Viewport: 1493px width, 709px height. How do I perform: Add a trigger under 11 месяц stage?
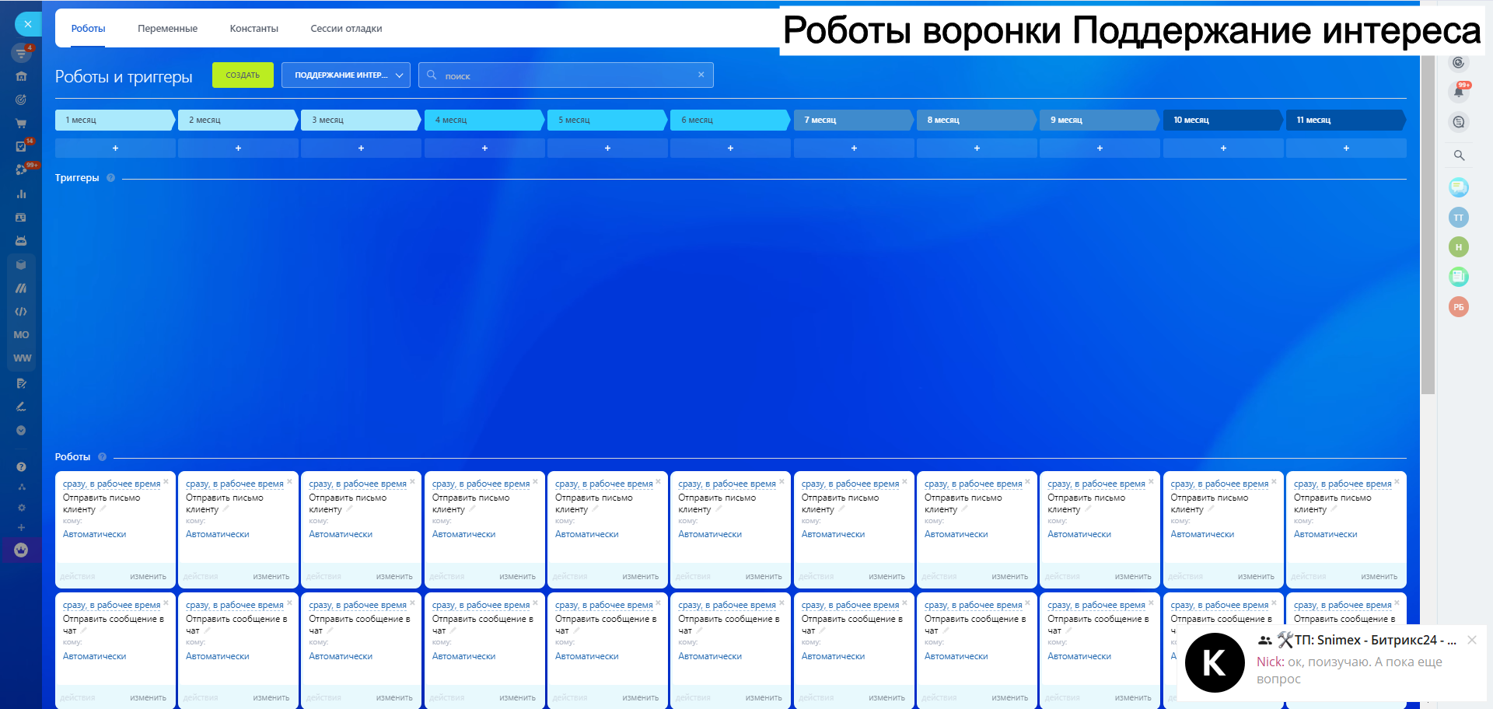click(1346, 148)
